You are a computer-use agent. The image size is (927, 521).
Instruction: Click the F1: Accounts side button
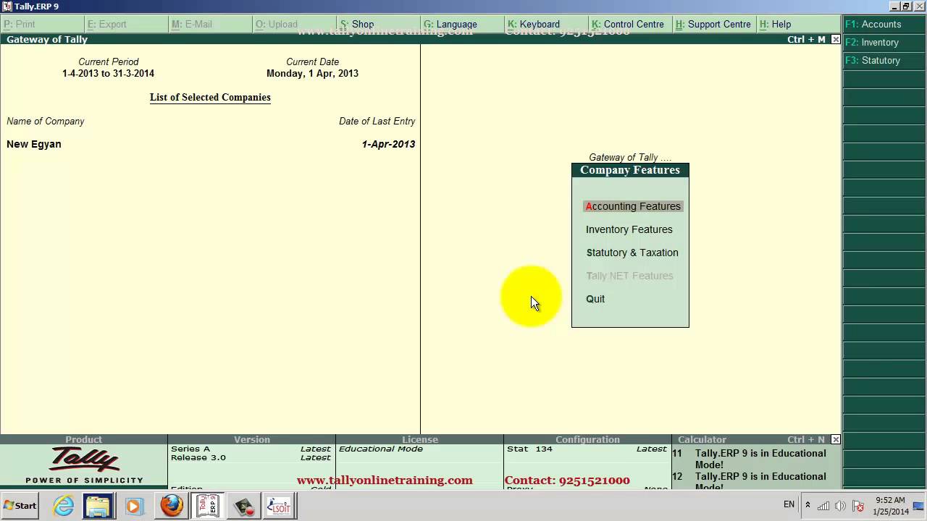(884, 24)
